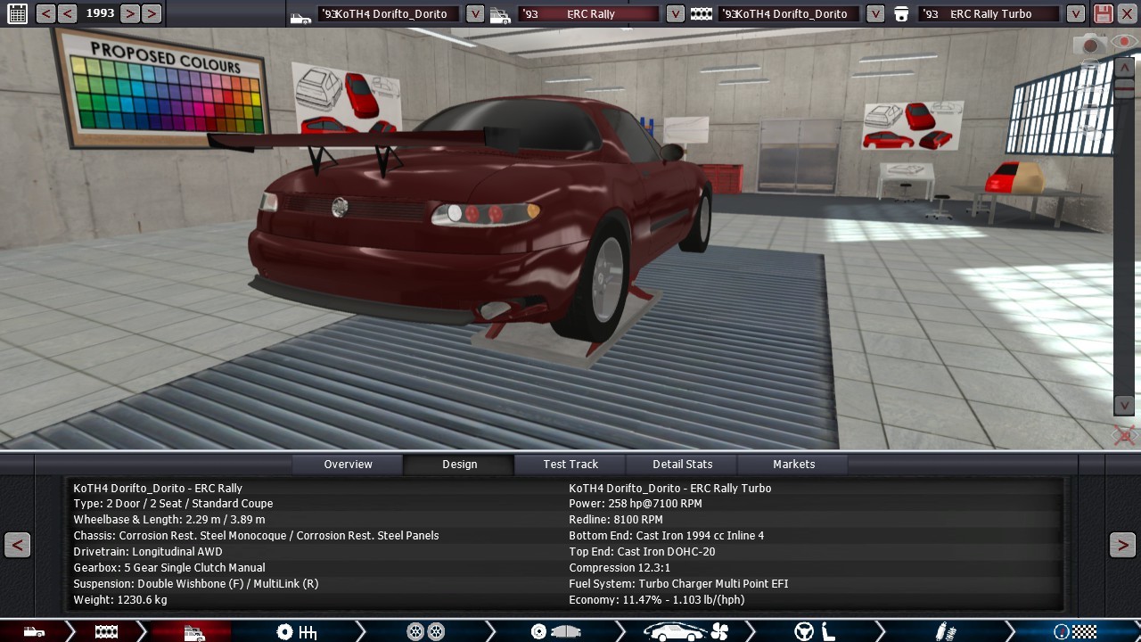Switch to the Markets tab
Screen dimensions: 1141x642
coord(793,464)
